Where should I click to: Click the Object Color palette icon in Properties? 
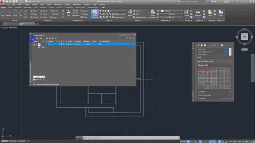[x=158, y=11]
